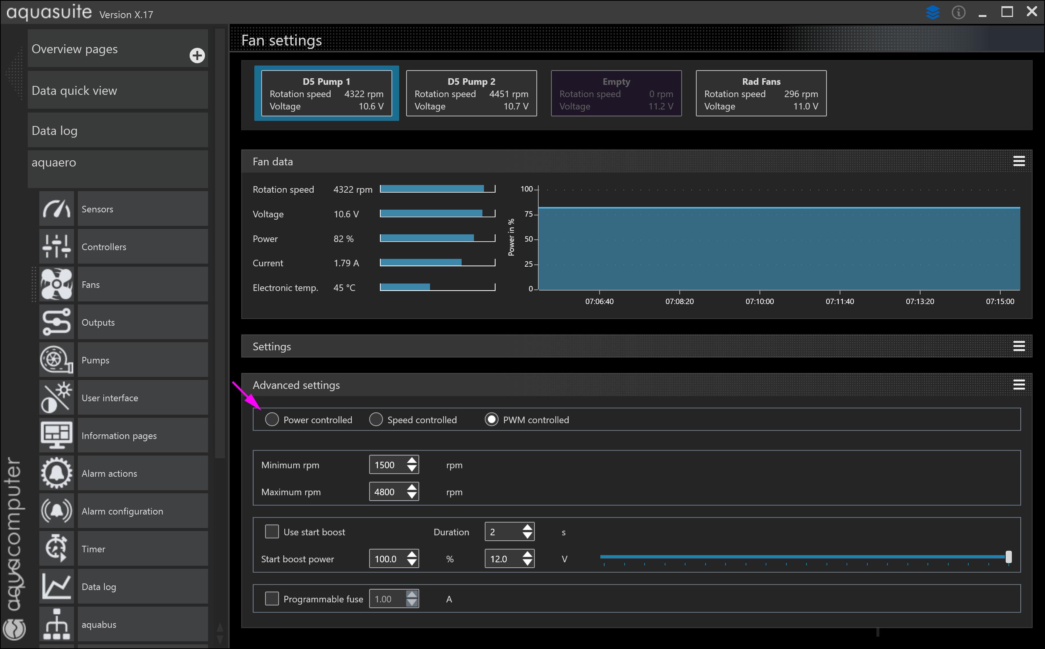Open the Timer clock icon
This screenshot has height=649, width=1045.
click(56, 548)
